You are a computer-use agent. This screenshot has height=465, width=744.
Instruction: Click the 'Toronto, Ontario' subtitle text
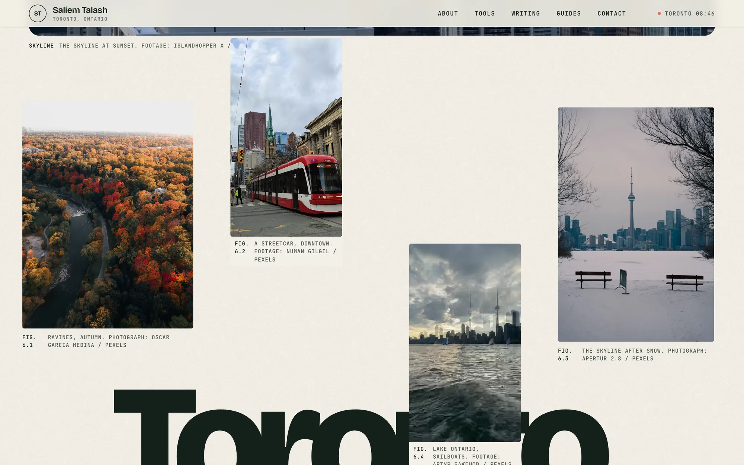point(80,19)
